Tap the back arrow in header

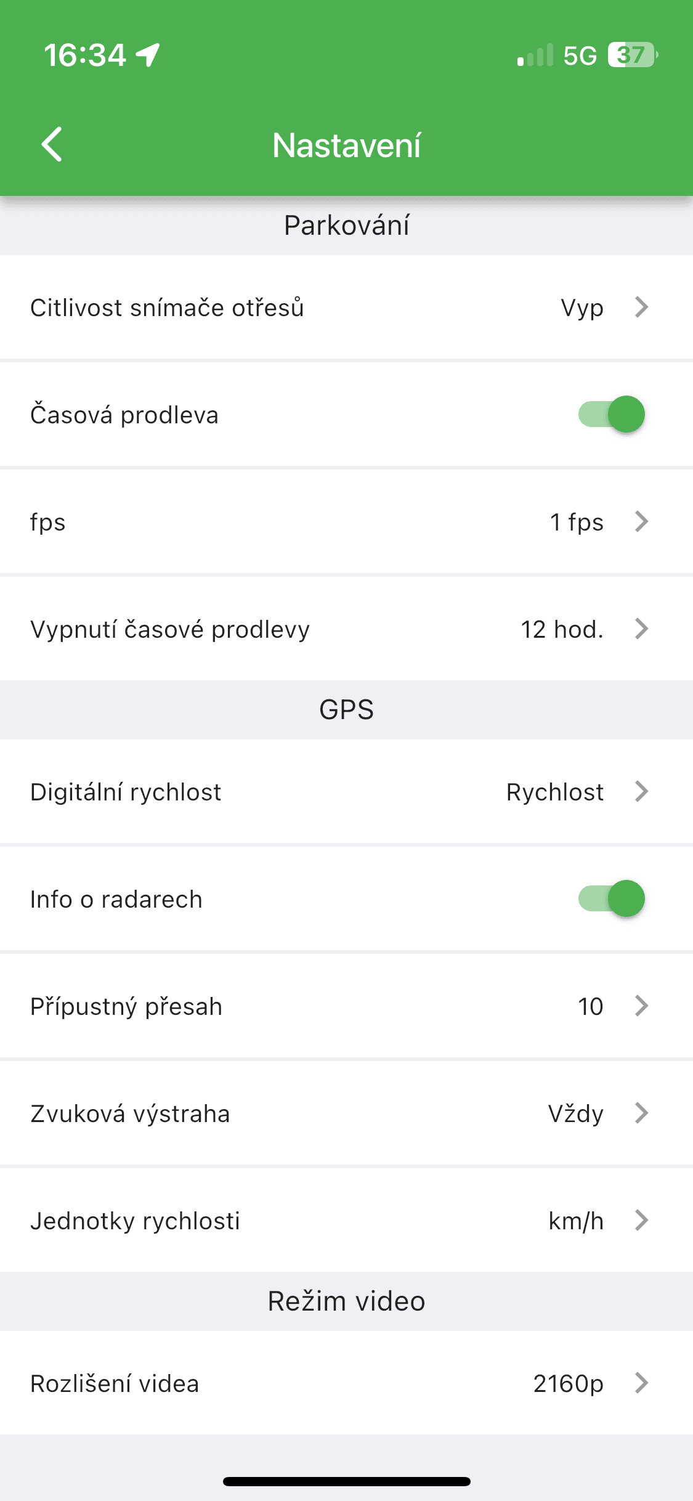pos(52,145)
